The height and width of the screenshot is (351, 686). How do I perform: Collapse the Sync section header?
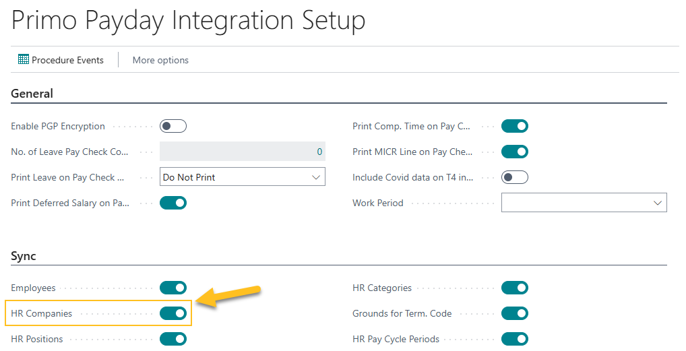click(x=24, y=256)
